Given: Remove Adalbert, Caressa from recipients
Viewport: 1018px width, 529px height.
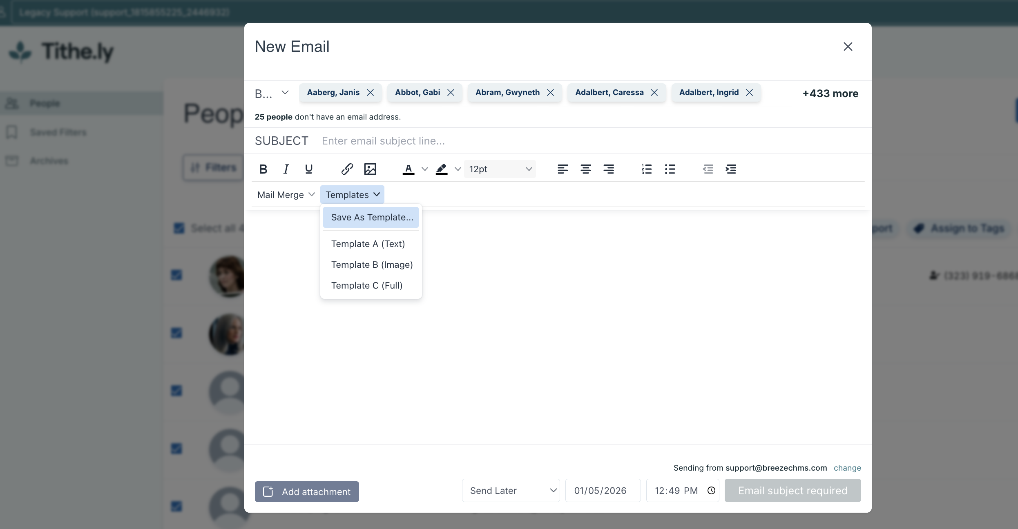Looking at the screenshot, I should click(x=654, y=93).
